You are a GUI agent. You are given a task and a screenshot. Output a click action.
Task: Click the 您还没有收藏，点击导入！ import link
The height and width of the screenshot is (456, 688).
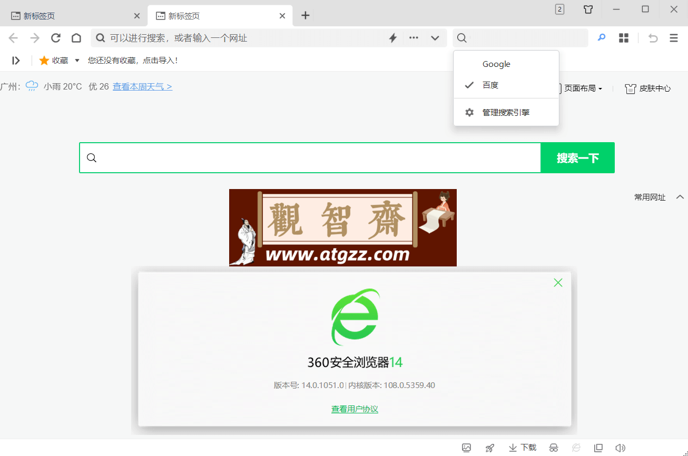pyautogui.click(x=133, y=61)
